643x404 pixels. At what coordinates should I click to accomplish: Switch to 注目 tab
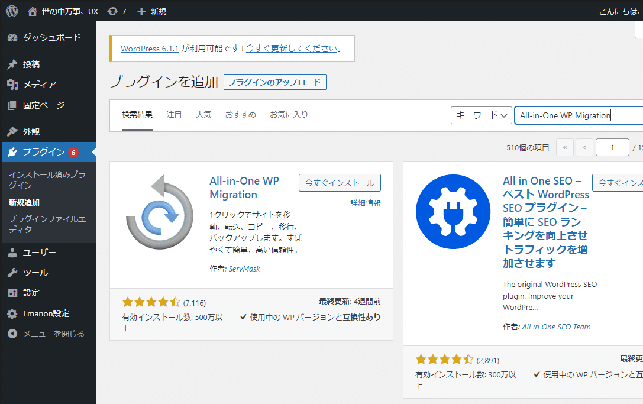174,114
